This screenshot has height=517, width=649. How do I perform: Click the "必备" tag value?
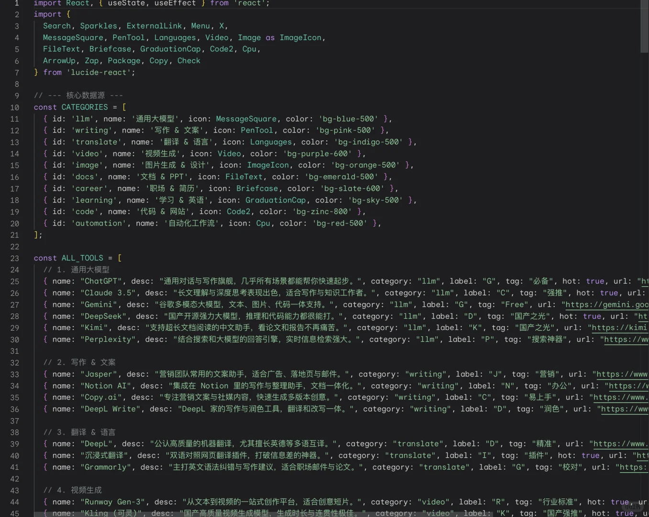coord(540,281)
